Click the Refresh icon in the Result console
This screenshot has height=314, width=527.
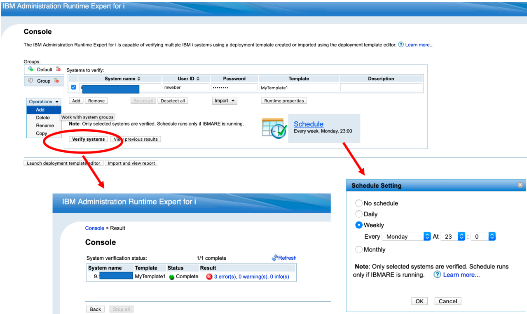click(275, 258)
